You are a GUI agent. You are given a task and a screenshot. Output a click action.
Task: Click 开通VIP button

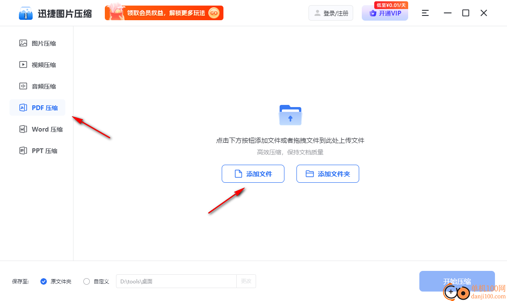pyautogui.click(x=385, y=13)
